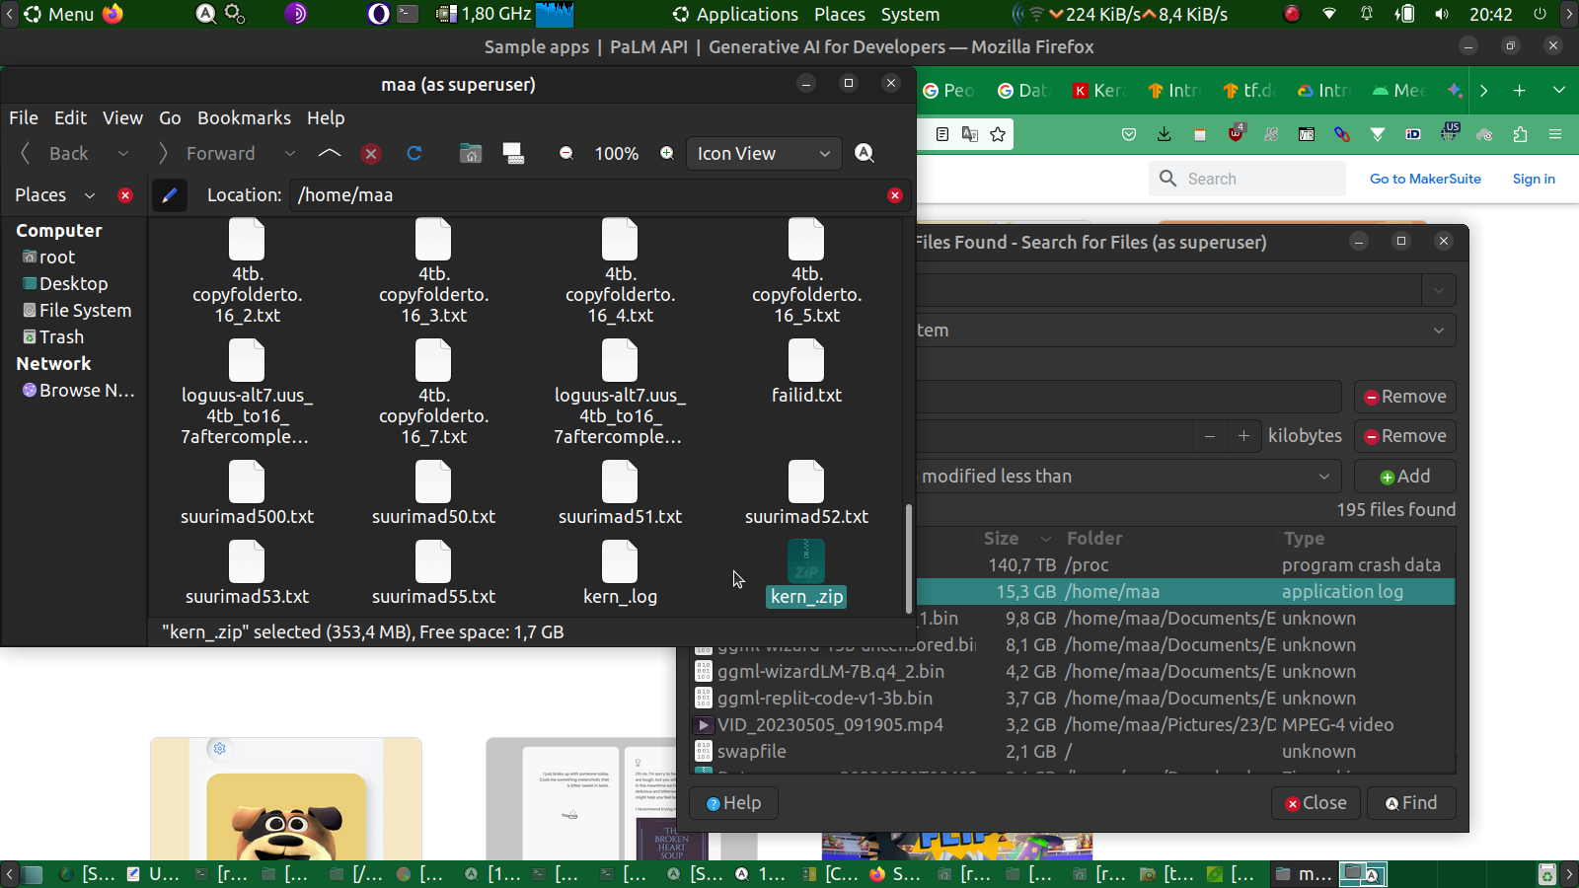The image size is (1579, 888).
Task: Toggle the bookmark star for this page
Action: (x=998, y=134)
